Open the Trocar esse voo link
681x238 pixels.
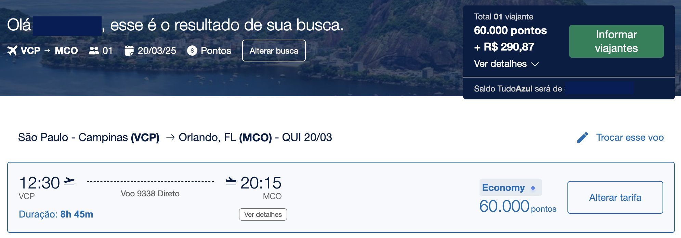(x=630, y=138)
